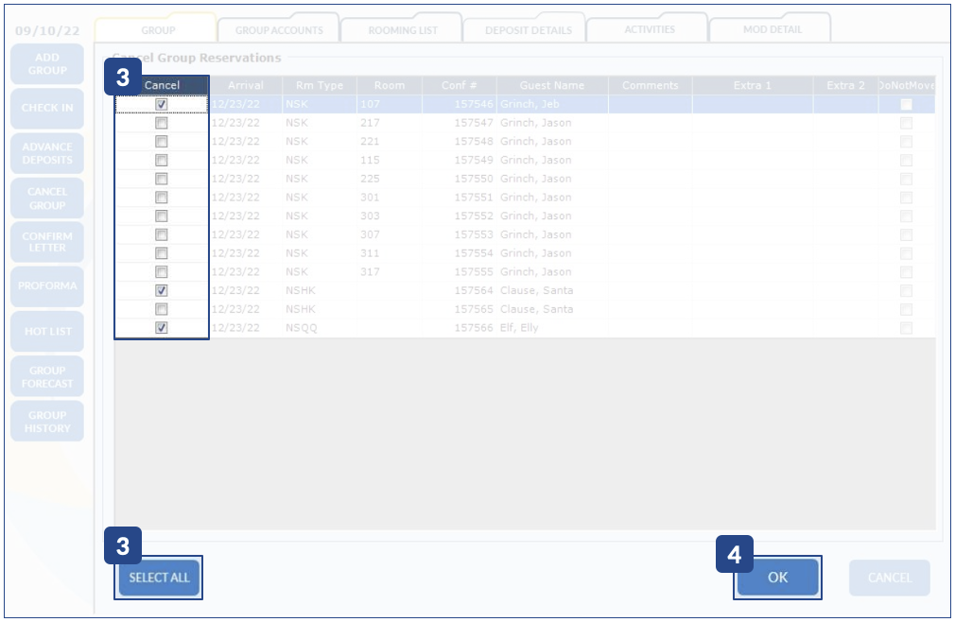Check Cancel box for room 217
Image resolution: width=955 pixels, height=622 pixels.
point(161,123)
